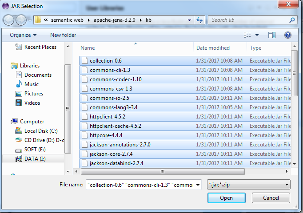Open CD Drive (D:)
The image size is (303, 213).
tap(40, 140)
